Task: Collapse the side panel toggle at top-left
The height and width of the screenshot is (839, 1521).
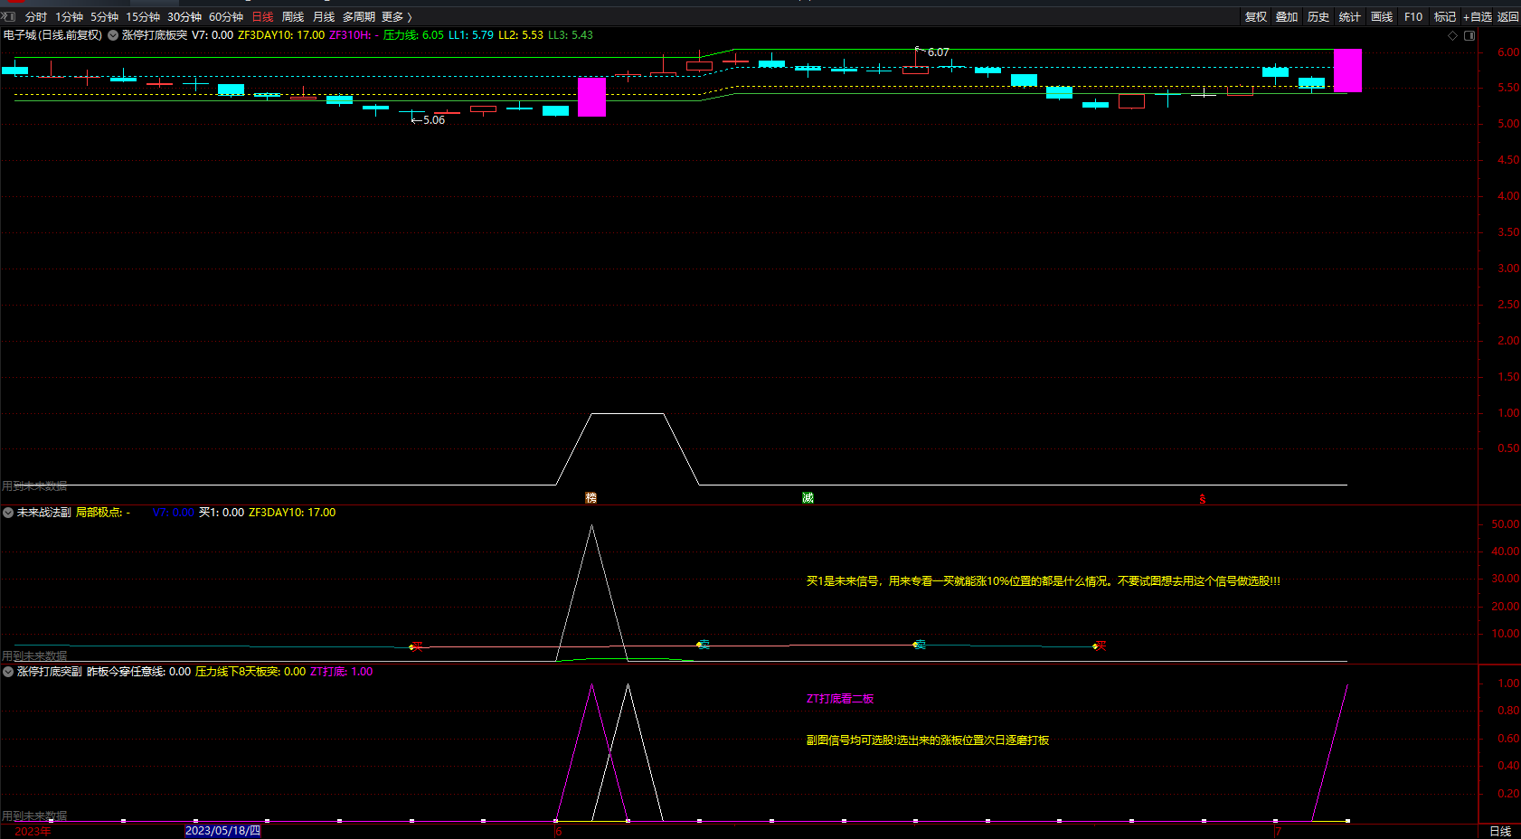Action: [8, 16]
